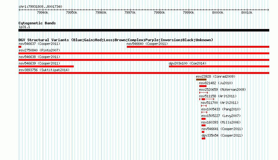
Task: Click the nsv546637 (Cooper2011) label
Action: [x=39, y=44]
